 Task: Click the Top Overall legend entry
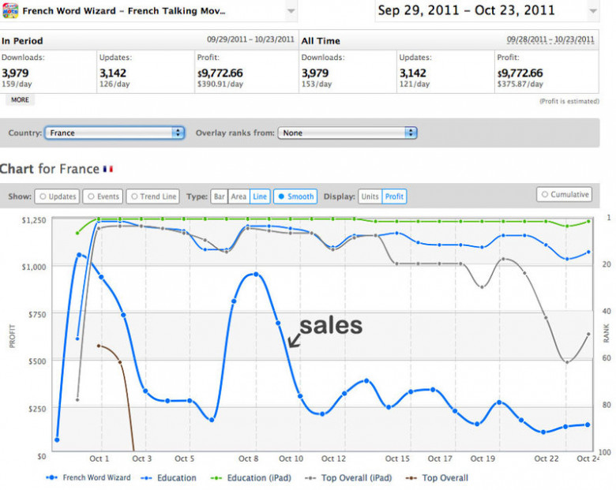pyautogui.click(x=437, y=478)
